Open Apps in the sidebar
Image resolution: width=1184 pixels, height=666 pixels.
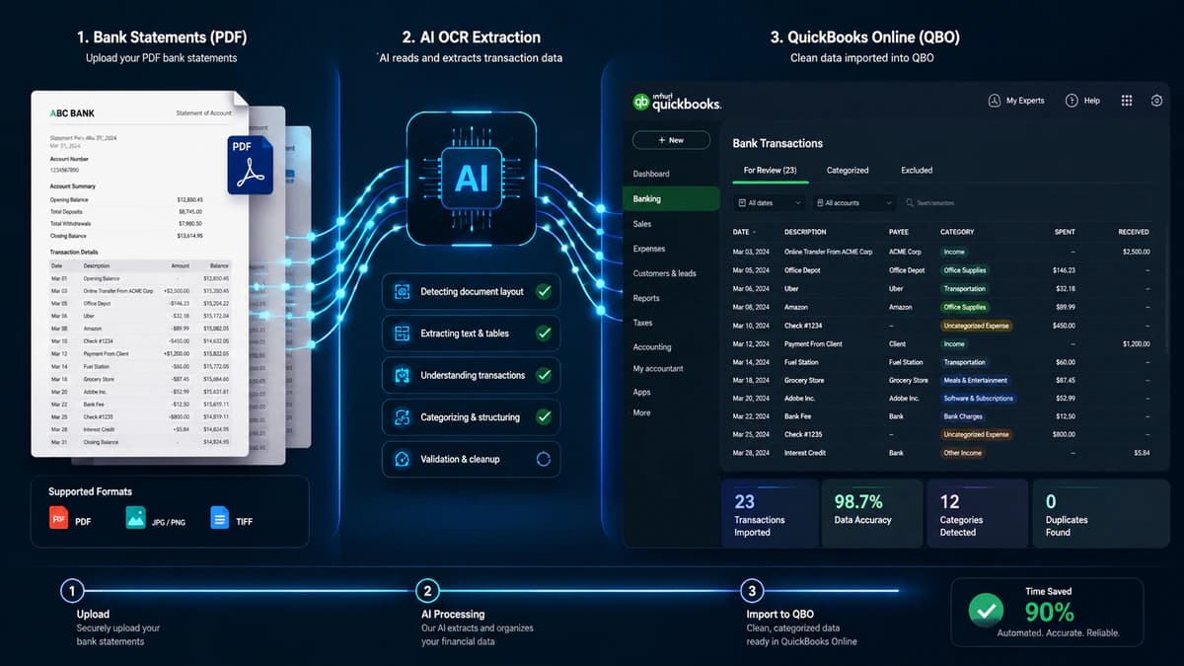(x=641, y=392)
